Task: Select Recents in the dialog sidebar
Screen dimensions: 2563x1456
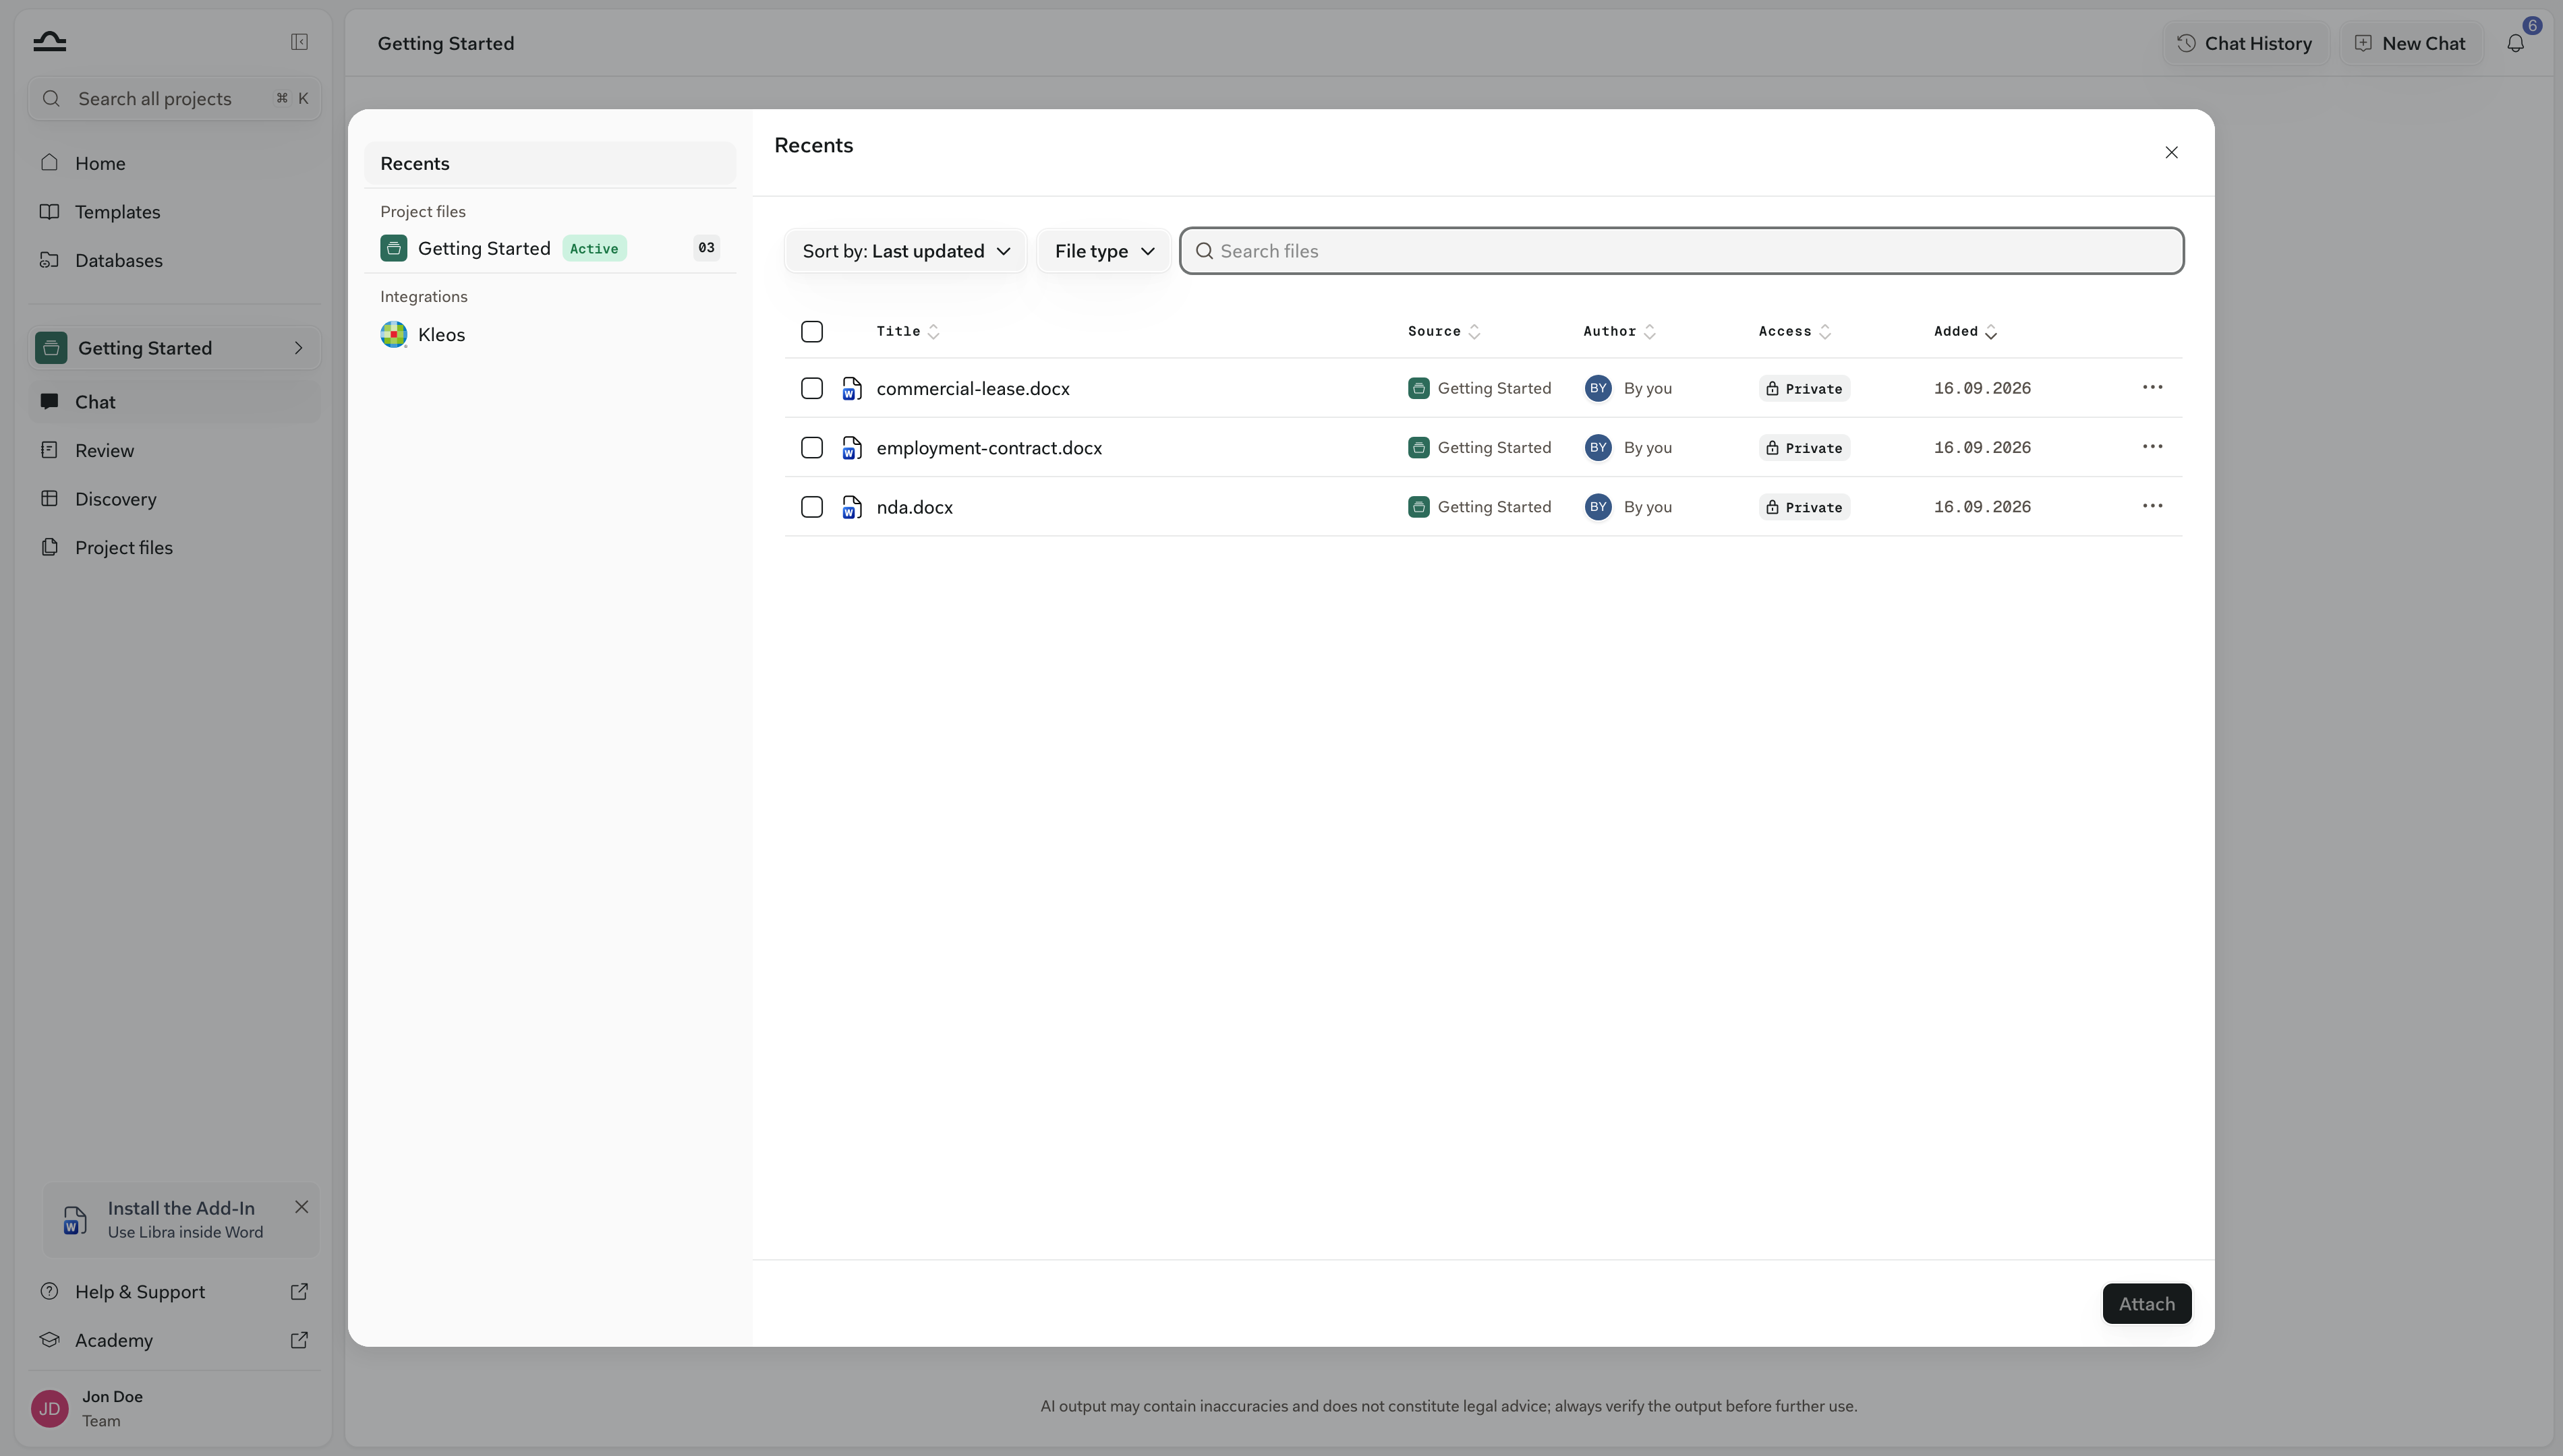Action: tap(550, 164)
